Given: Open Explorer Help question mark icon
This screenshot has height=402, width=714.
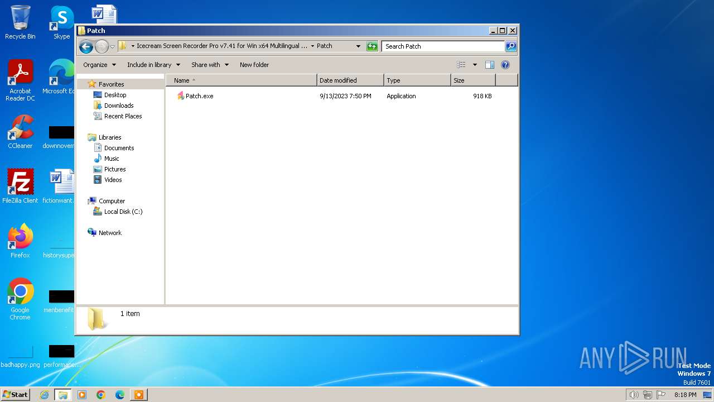Looking at the screenshot, I should pyautogui.click(x=505, y=65).
